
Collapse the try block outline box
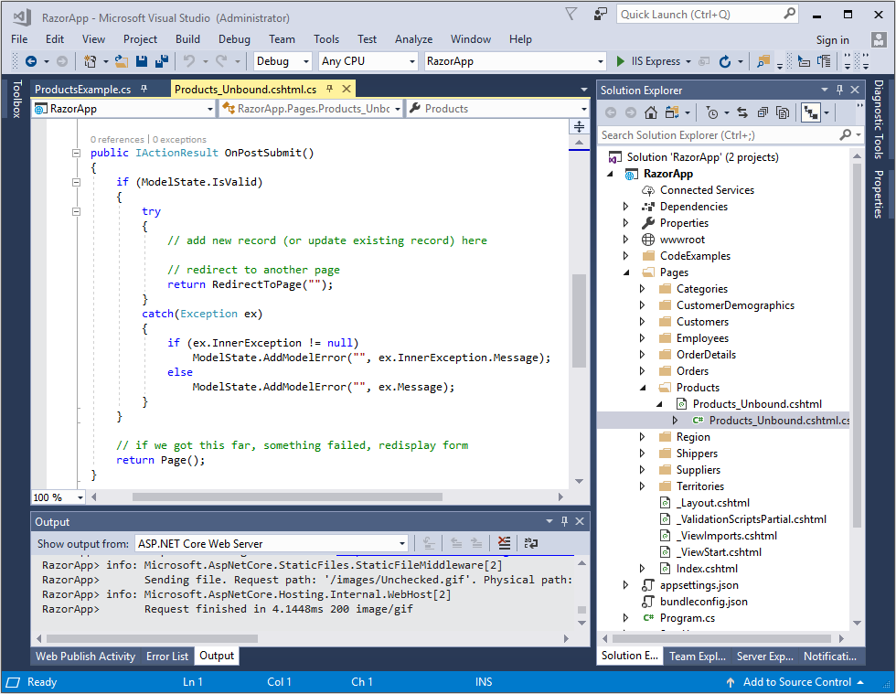[x=76, y=211]
